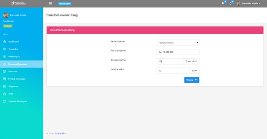Open the Aset icon in sidebar
The image size is (267, 139).
(x=5, y=94)
